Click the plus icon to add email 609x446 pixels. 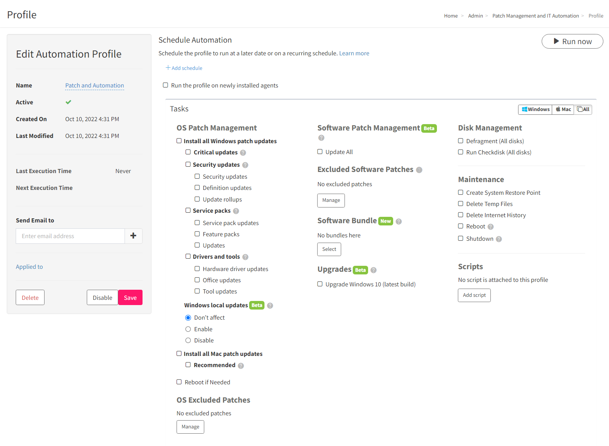(133, 236)
